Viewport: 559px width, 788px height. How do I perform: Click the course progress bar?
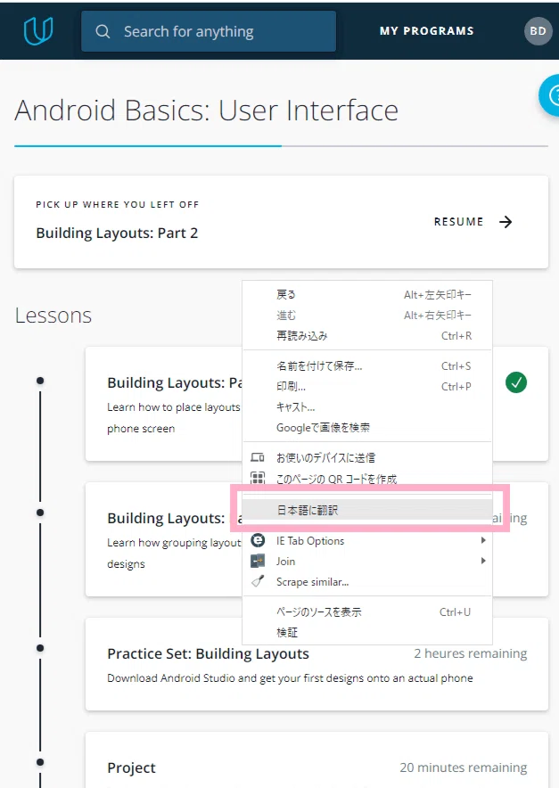(281, 145)
